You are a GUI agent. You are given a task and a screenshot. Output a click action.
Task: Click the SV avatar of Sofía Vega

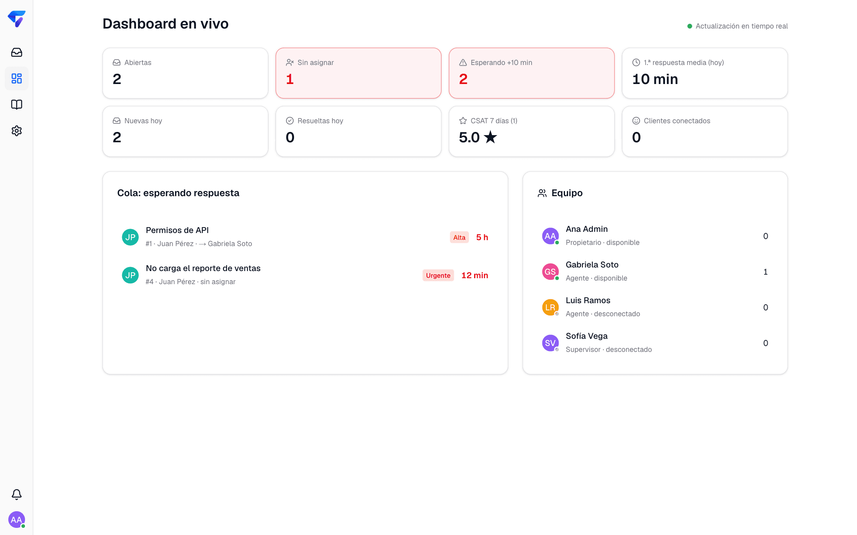pos(551,343)
